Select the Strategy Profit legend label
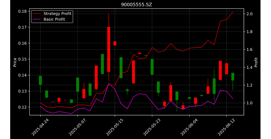The height and width of the screenshot is (139, 271). coord(57,14)
